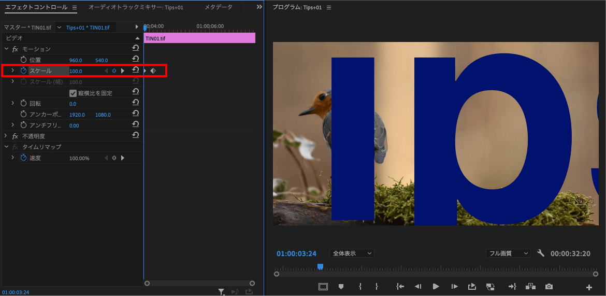
Task: Select マスター * TIN01.tif tab
Action: [x=27, y=27]
